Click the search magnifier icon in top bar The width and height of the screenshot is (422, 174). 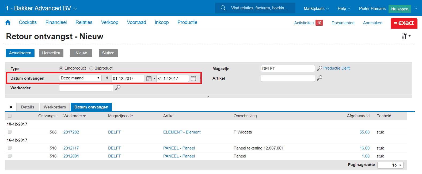pyautogui.click(x=223, y=8)
